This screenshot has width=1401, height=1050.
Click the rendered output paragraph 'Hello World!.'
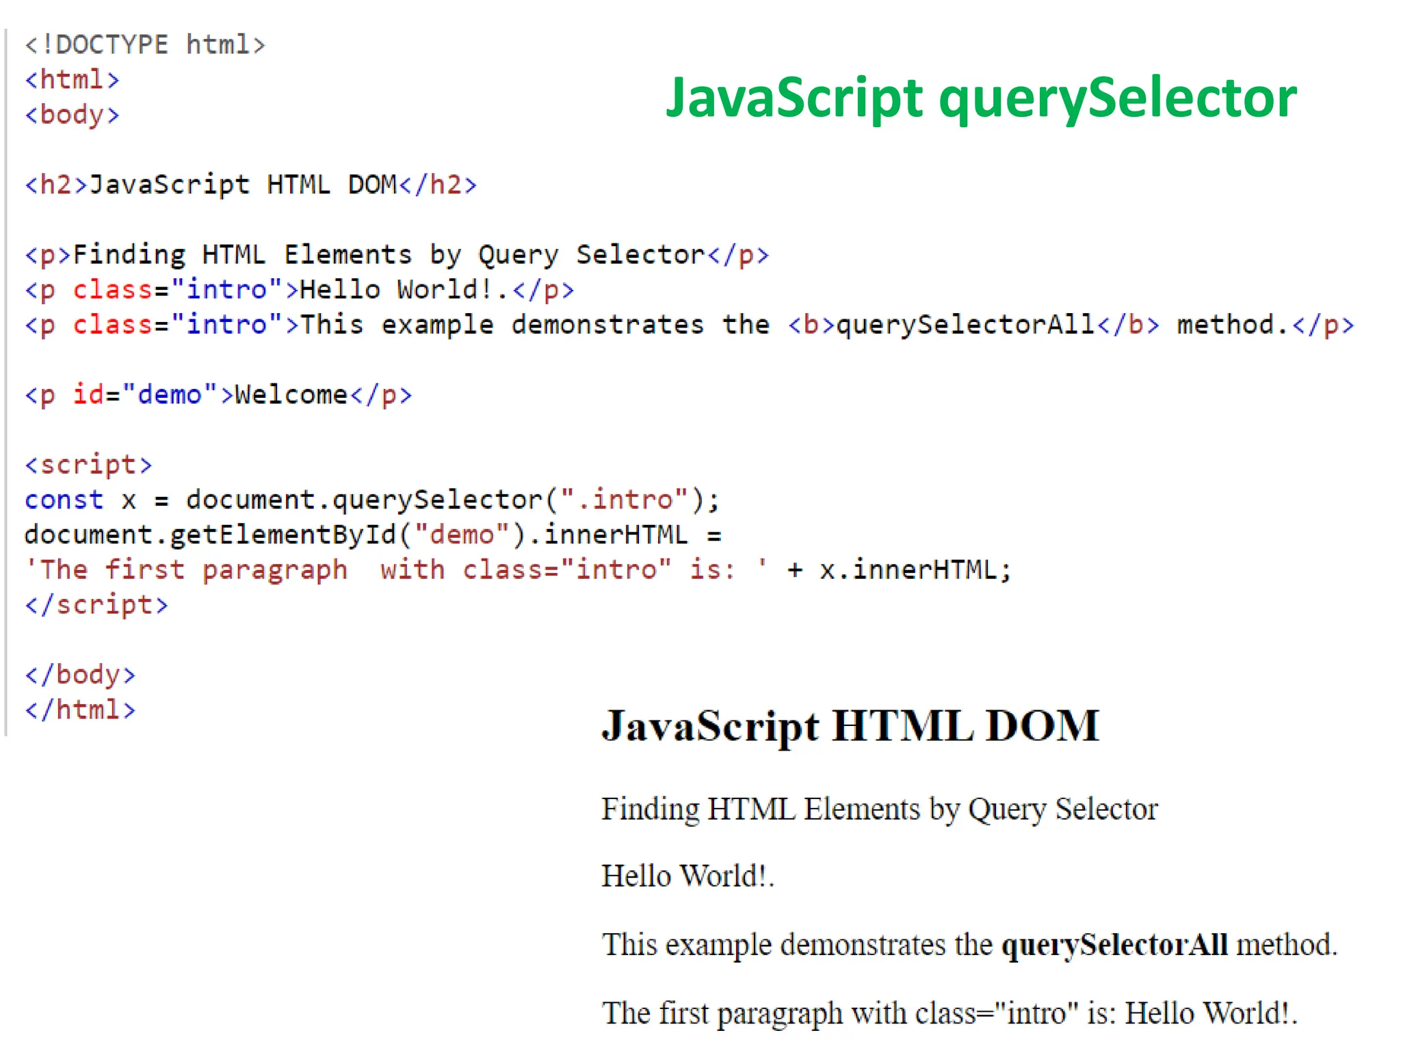pos(688,876)
